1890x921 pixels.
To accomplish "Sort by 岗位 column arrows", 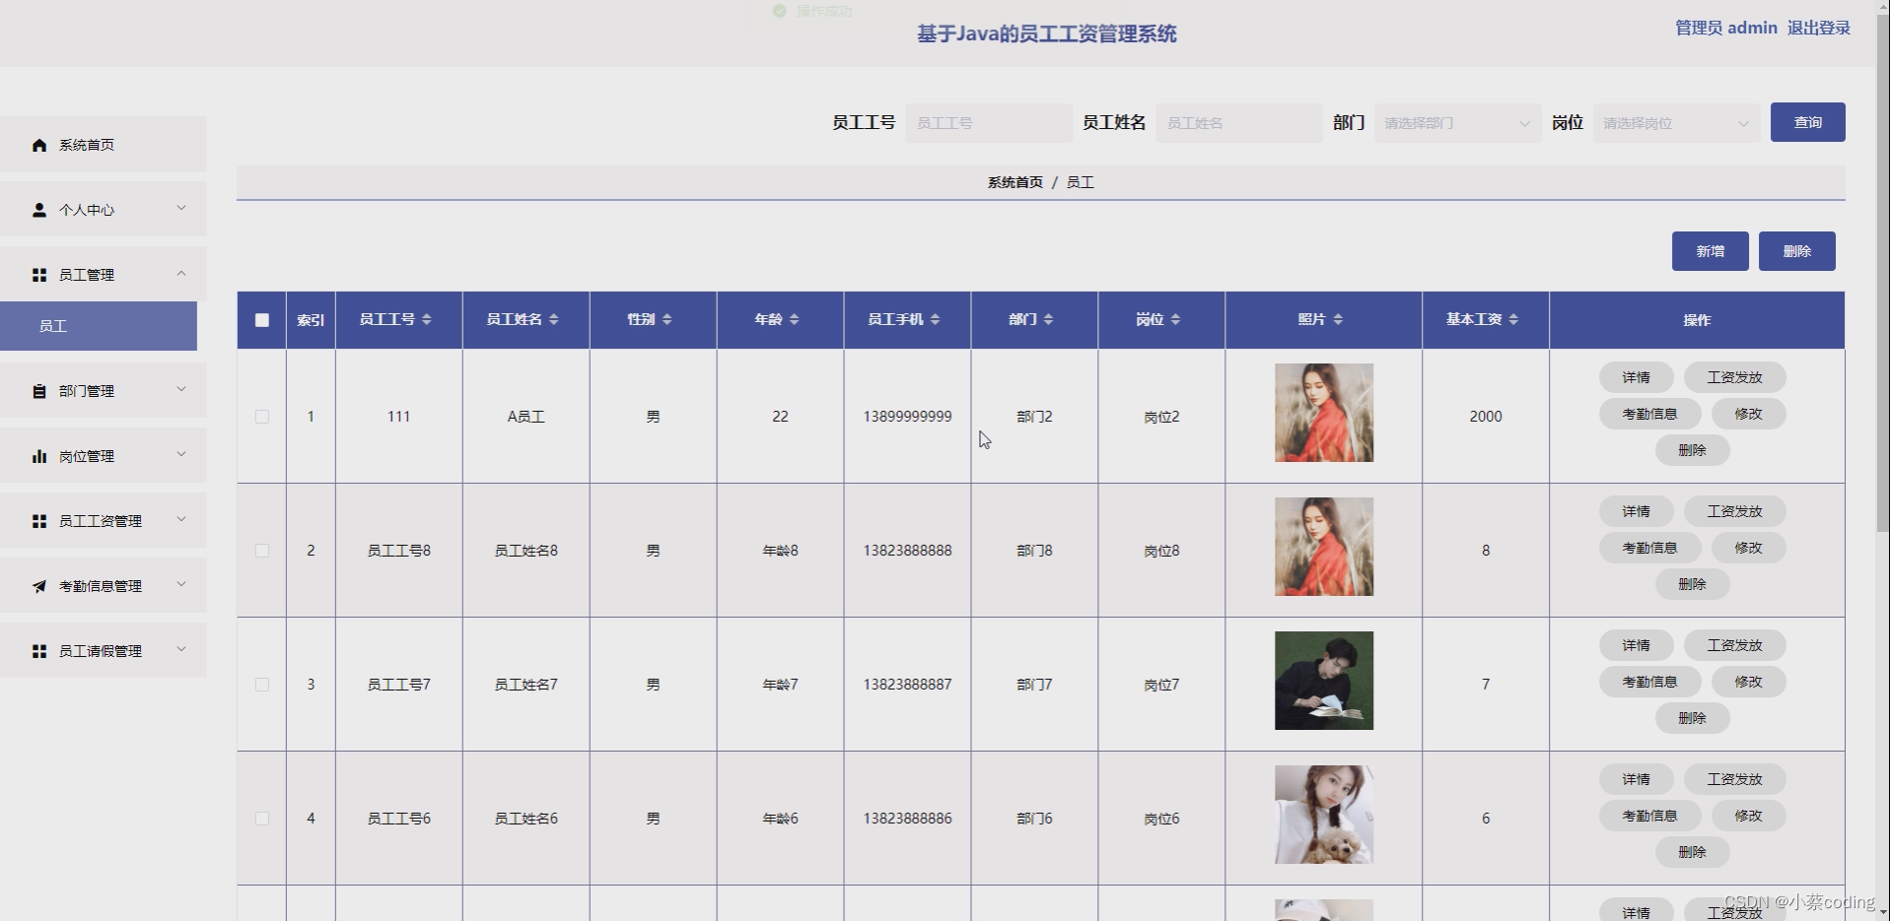I will coord(1176,319).
